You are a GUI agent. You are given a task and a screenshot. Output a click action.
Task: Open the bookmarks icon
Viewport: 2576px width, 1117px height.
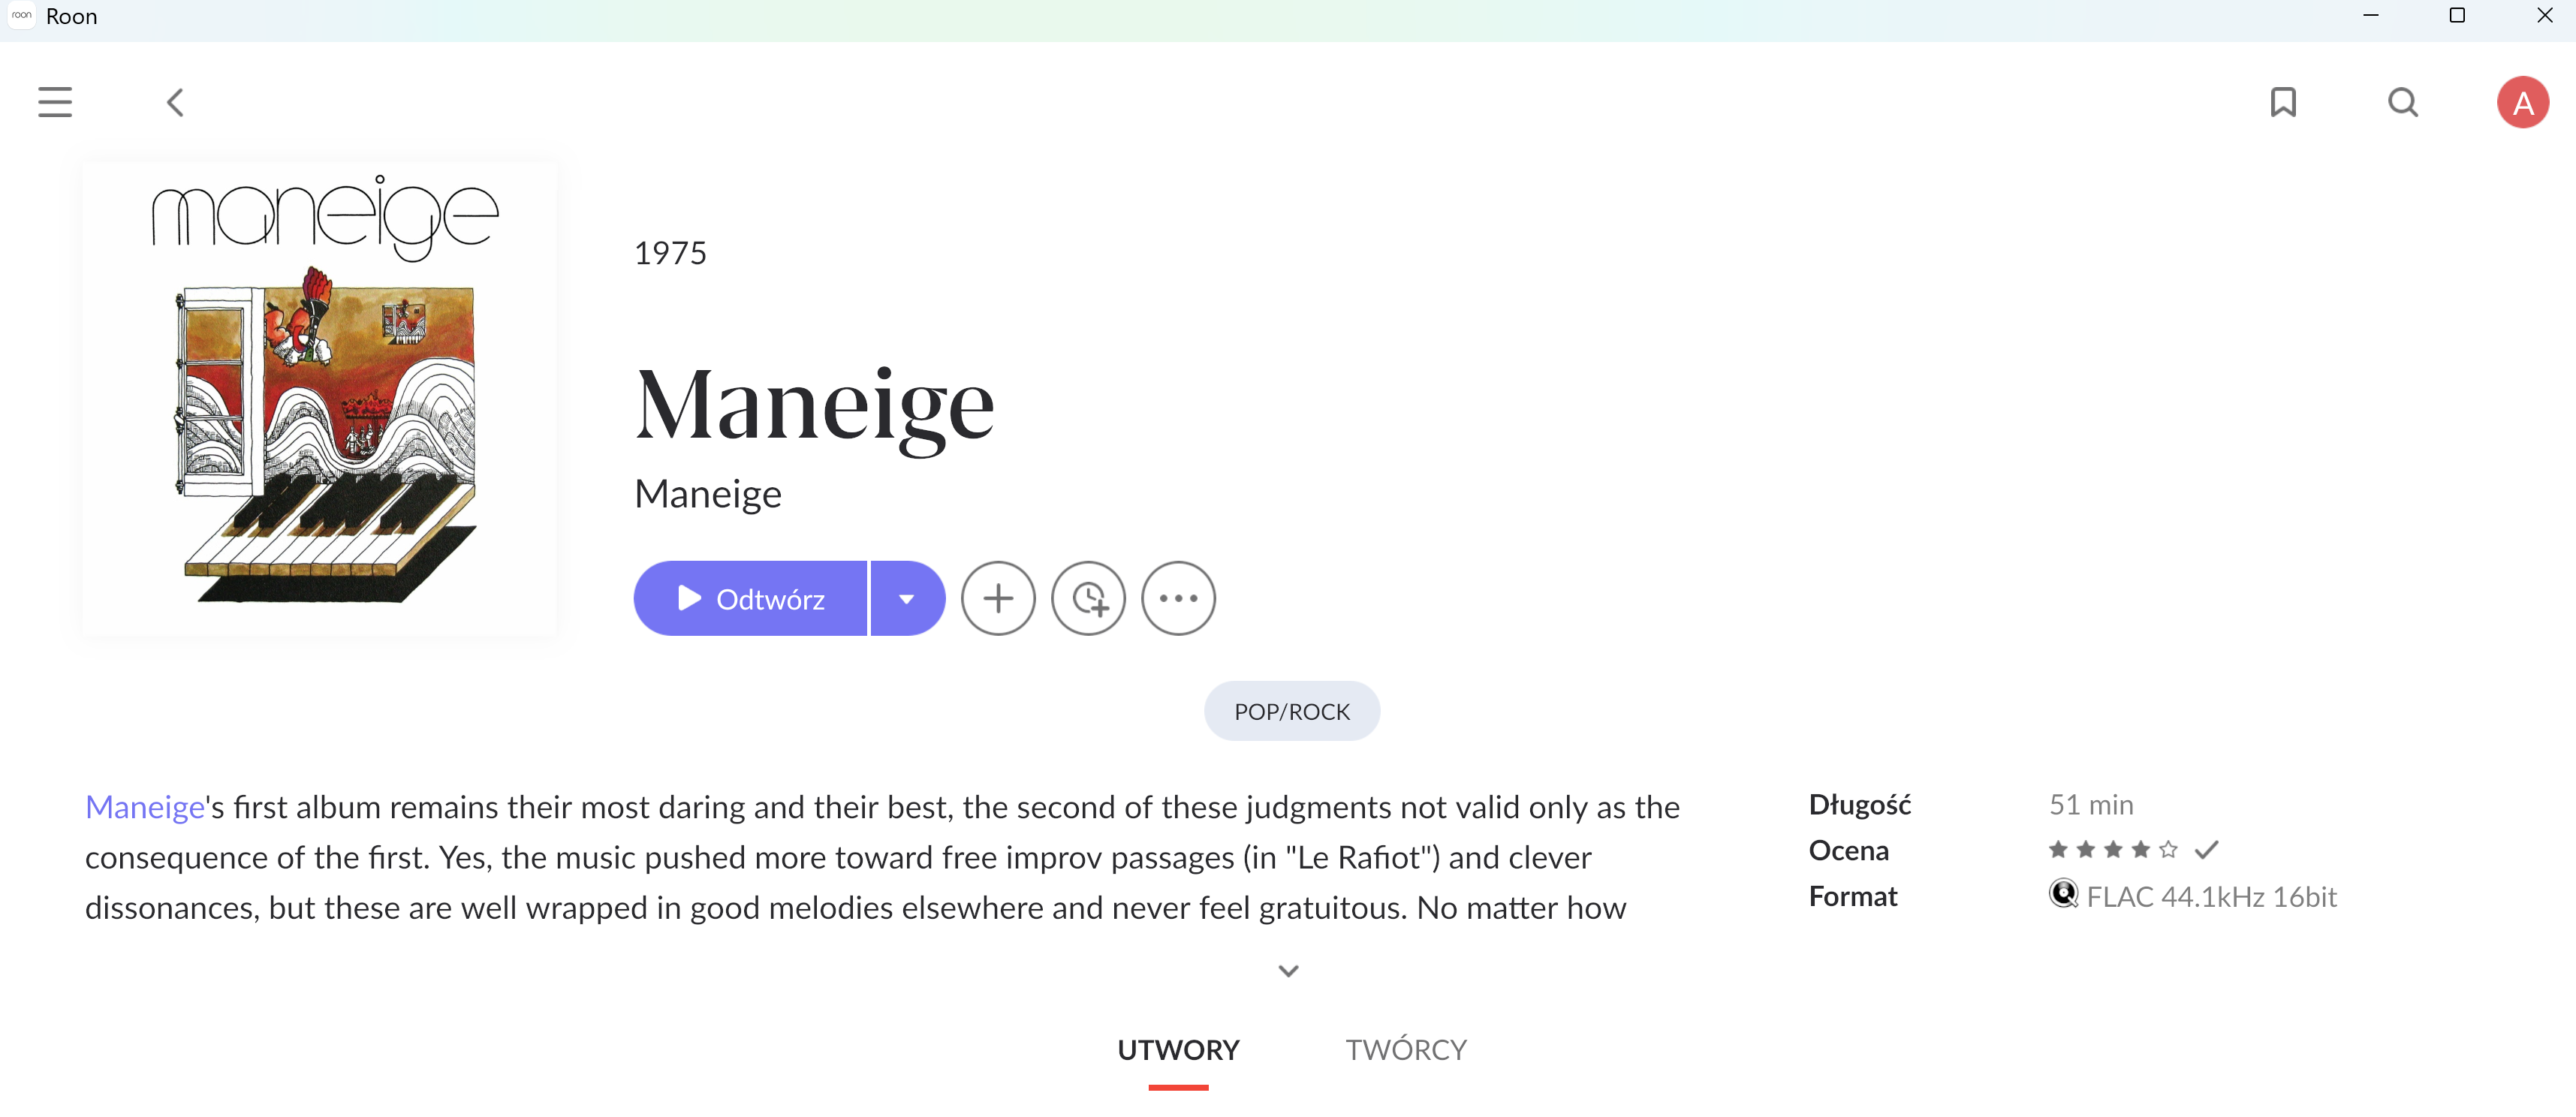2283,102
